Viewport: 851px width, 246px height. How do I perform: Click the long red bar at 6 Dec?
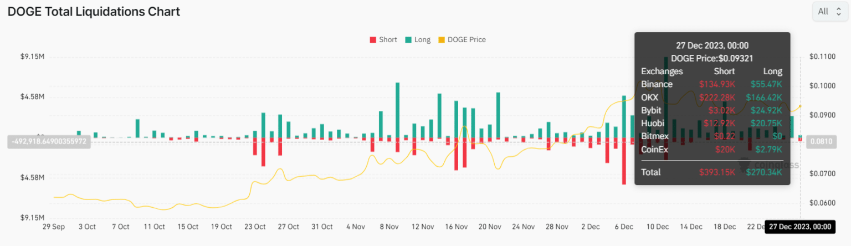click(x=624, y=161)
